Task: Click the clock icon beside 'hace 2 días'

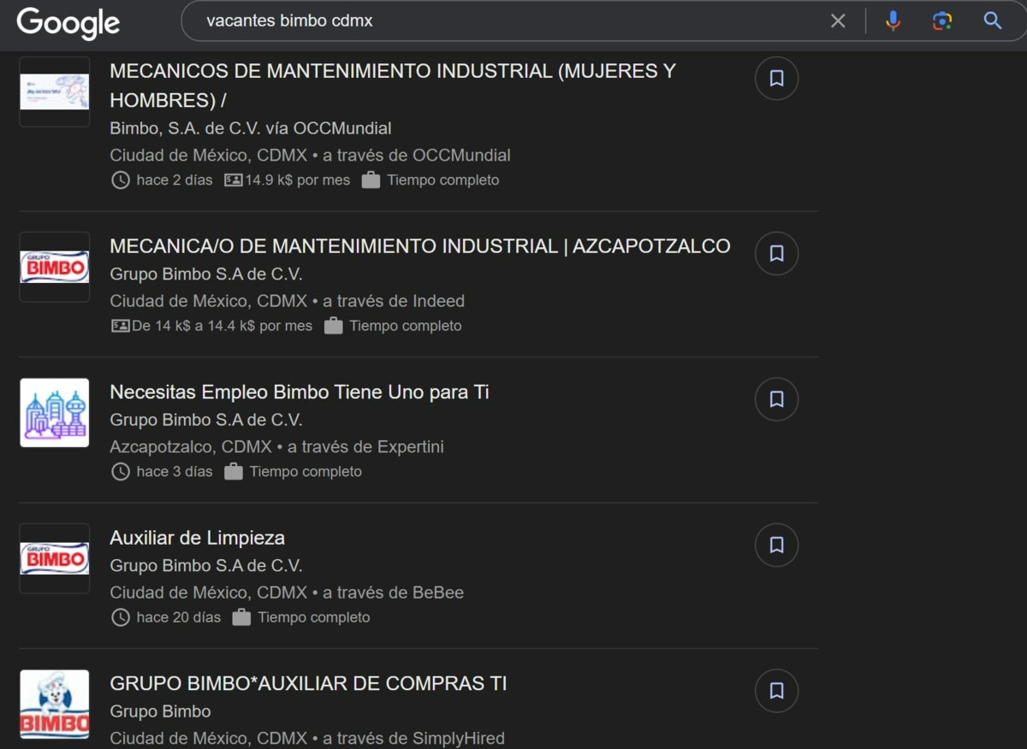Action: (x=121, y=180)
